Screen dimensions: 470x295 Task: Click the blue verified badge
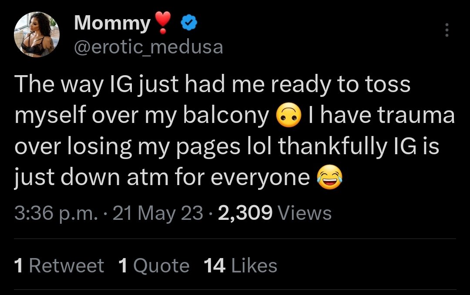(x=188, y=23)
